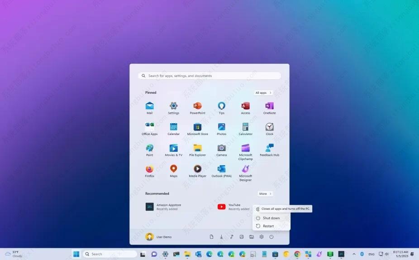Image resolution: width=419 pixels, height=260 pixels.
Task: Open the Mail app in Pinned
Action: click(x=149, y=108)
